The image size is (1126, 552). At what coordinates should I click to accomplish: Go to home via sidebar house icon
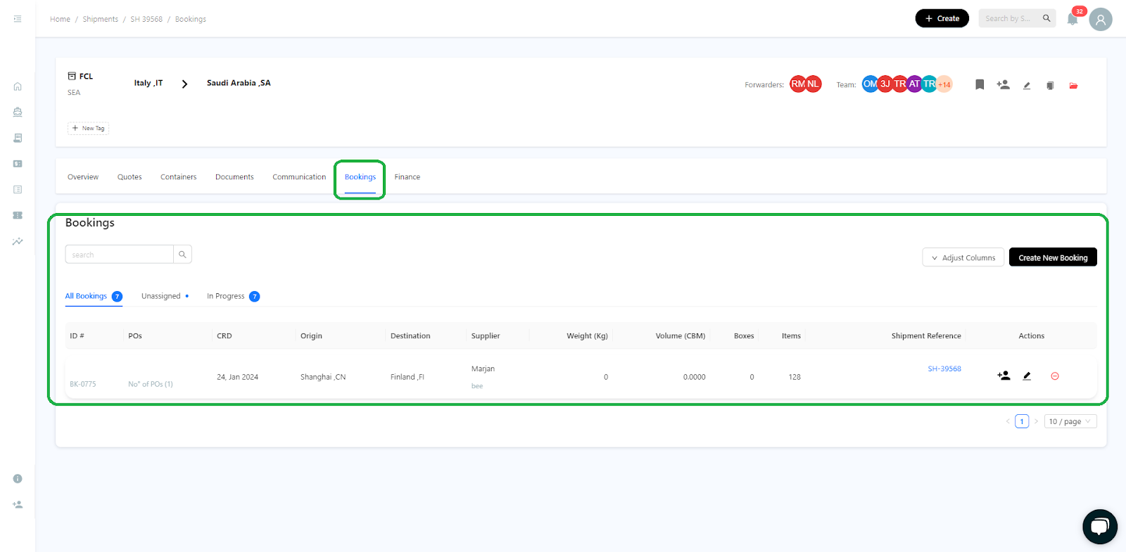click(x=18, y=86)
